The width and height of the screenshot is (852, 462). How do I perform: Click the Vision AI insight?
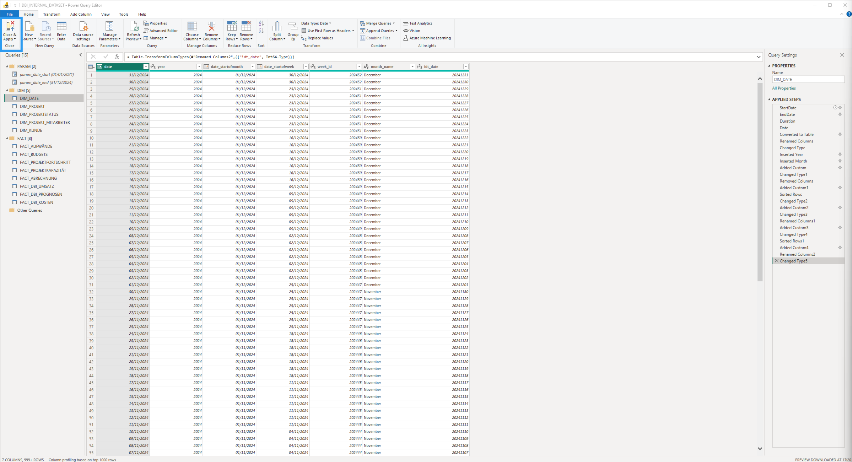(x=412, y=30)
